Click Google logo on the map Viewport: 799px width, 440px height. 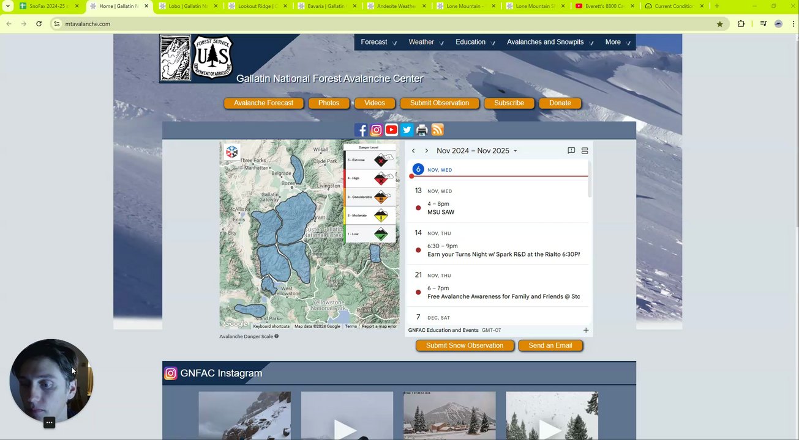pos(236,324)
